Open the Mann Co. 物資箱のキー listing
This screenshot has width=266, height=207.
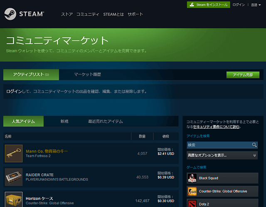click(47, 151)
